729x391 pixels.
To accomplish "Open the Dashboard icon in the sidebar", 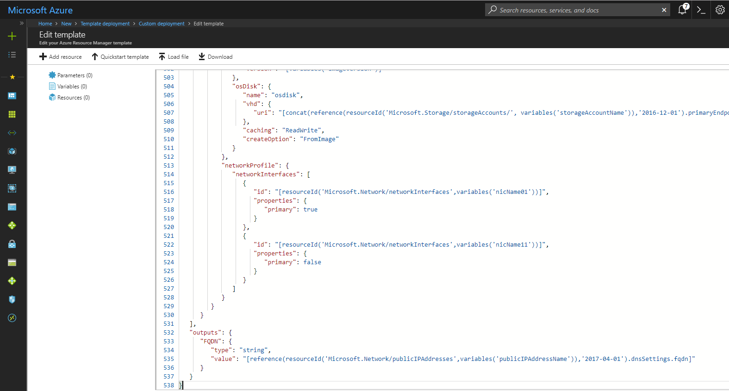I will point(12,96).
